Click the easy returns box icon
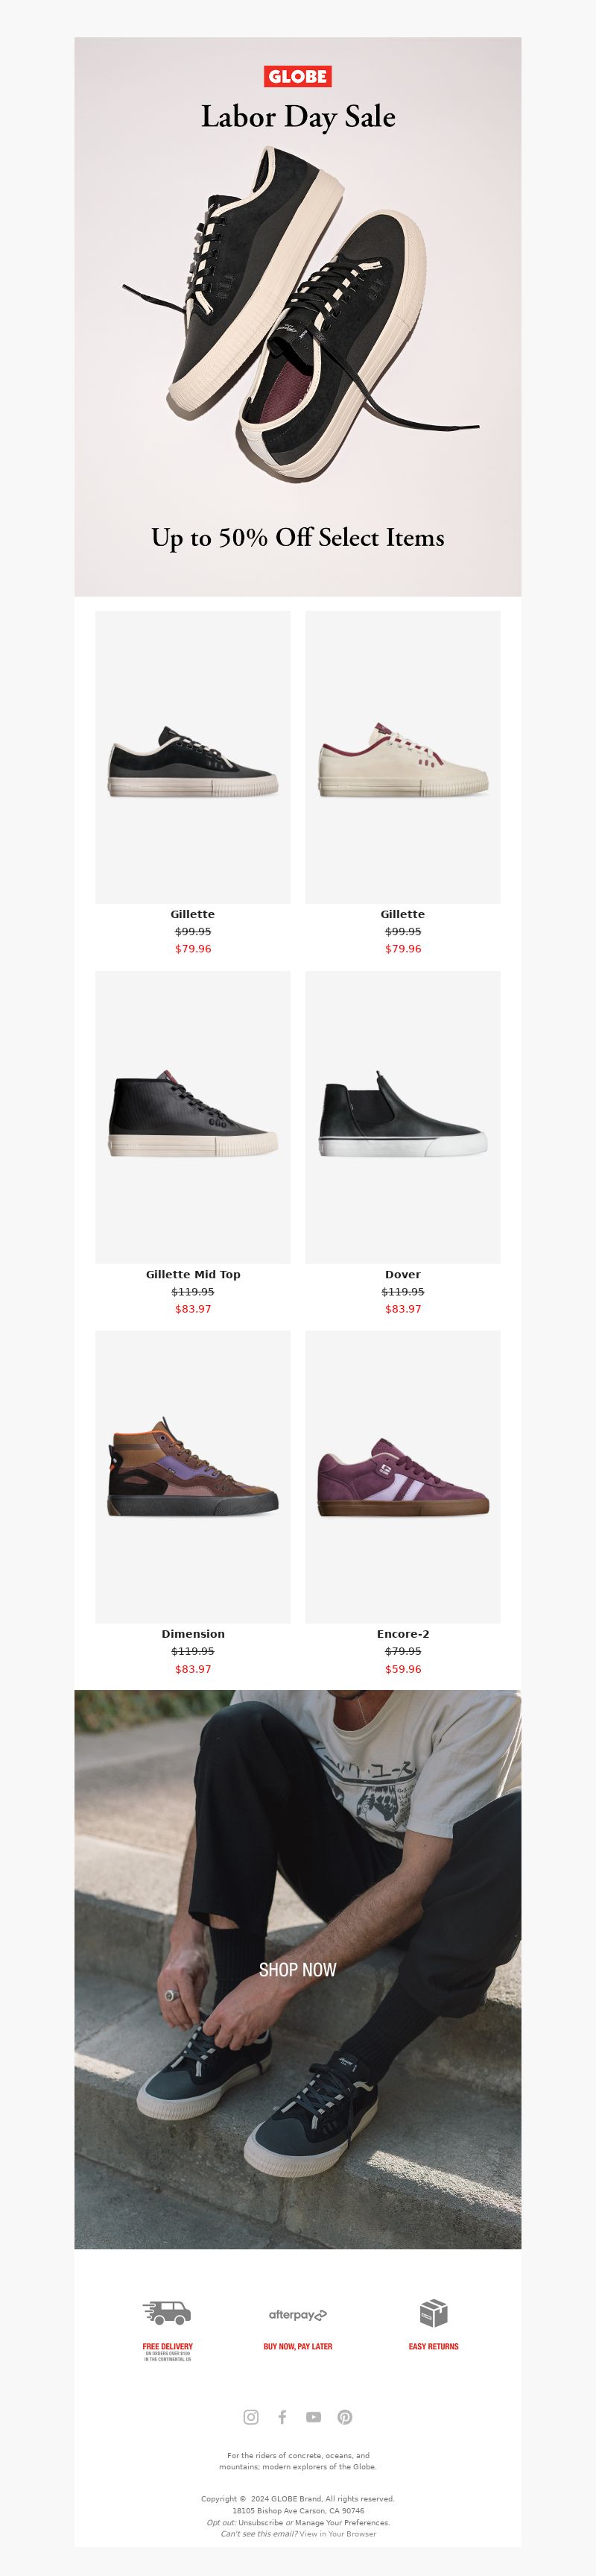 (434, 2313)
